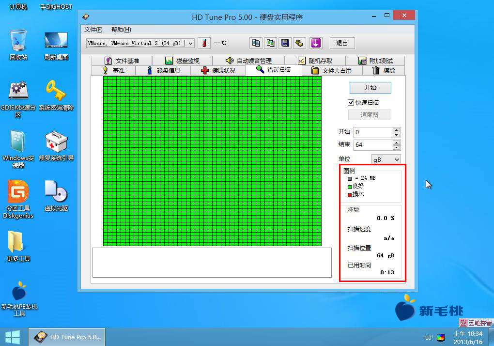This screenshot has width=494, height=346.
Task: Open the Windows安装器 desktop icon
Action: 18,149
